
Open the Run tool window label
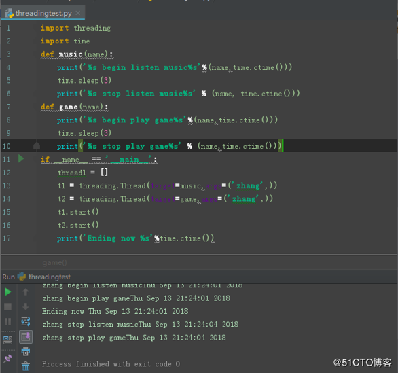point(9,277)
